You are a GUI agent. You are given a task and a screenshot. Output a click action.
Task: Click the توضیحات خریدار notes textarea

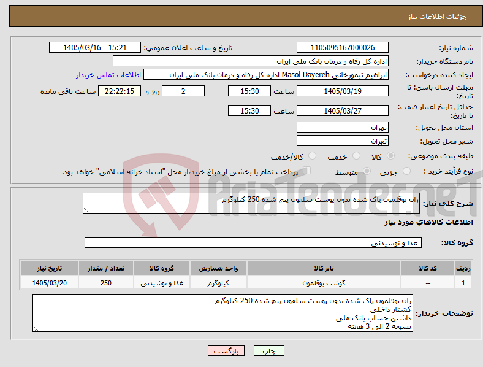click(222, 313)
